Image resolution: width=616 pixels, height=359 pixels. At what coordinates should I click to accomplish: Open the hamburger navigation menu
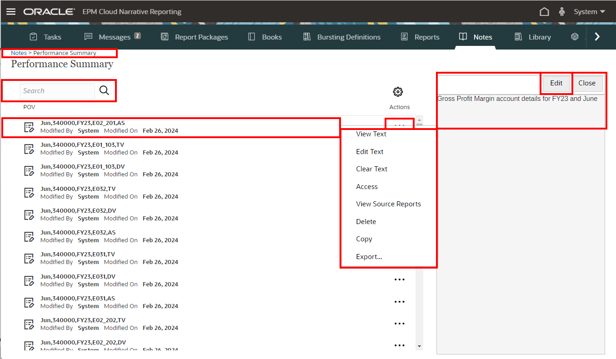10,12
